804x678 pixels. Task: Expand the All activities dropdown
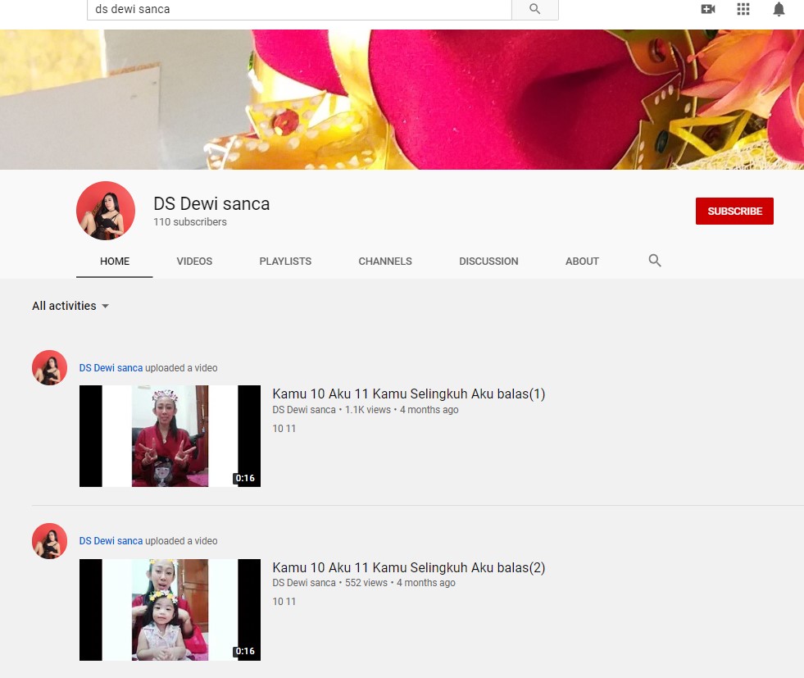70,306
